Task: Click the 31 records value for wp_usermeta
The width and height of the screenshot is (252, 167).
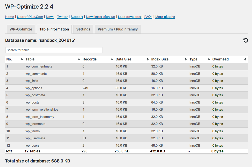Action: tap(84, 138)
